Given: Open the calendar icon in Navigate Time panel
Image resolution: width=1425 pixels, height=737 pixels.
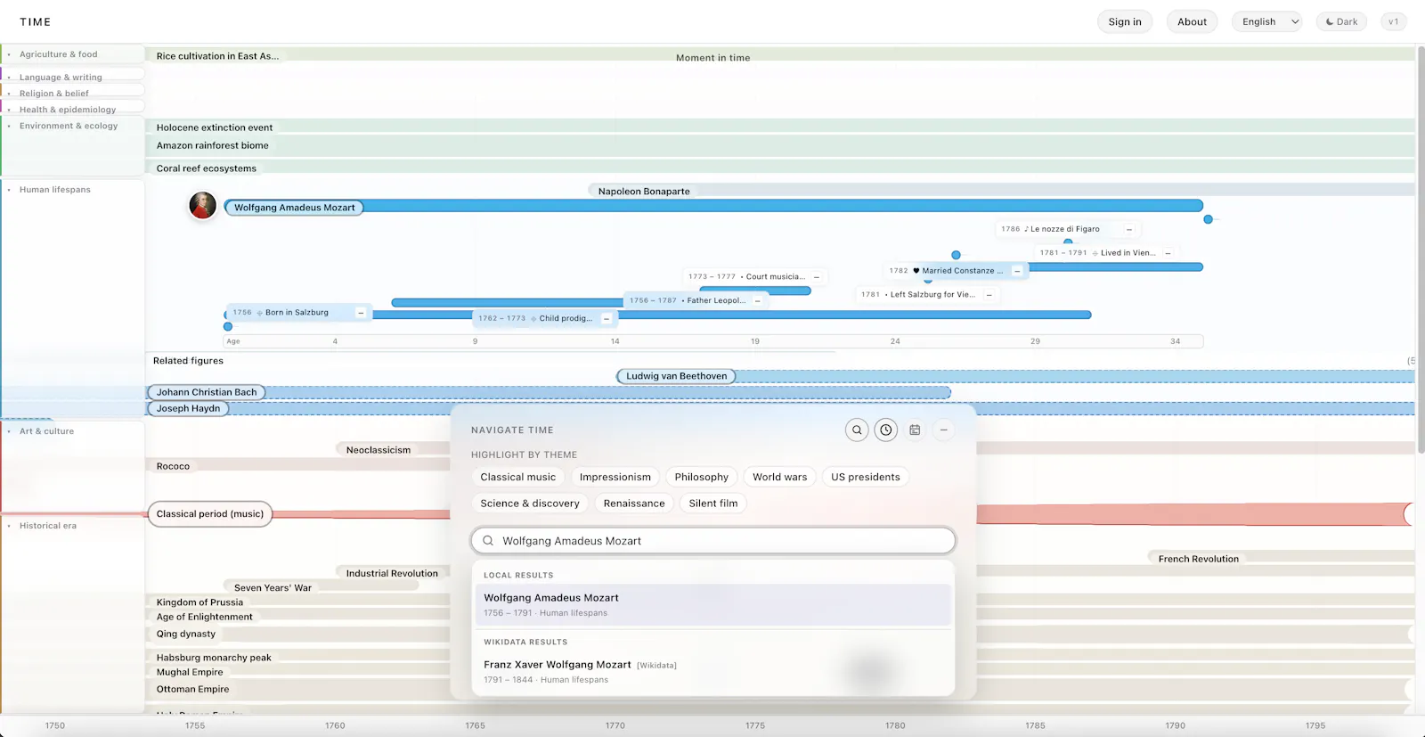Looking at the screenshot, I should pyautogui.click(x=915, y=430).
